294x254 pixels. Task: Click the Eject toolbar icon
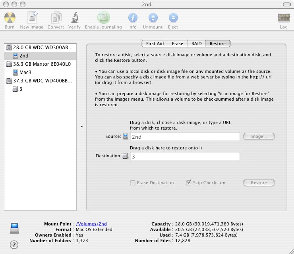click(x=173, y=18)
